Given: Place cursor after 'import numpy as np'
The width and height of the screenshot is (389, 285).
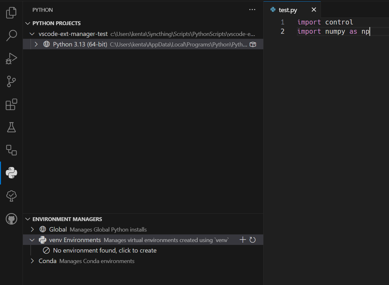Looking at the screenshot, I should pos(369,31).
